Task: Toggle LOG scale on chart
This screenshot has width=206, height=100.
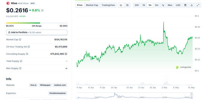Action: pyautogui.click(x=178, y=5)
